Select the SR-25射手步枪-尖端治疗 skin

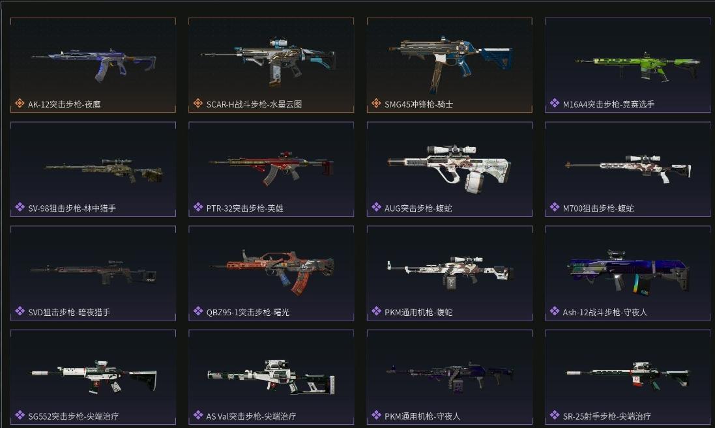point(628,377)
